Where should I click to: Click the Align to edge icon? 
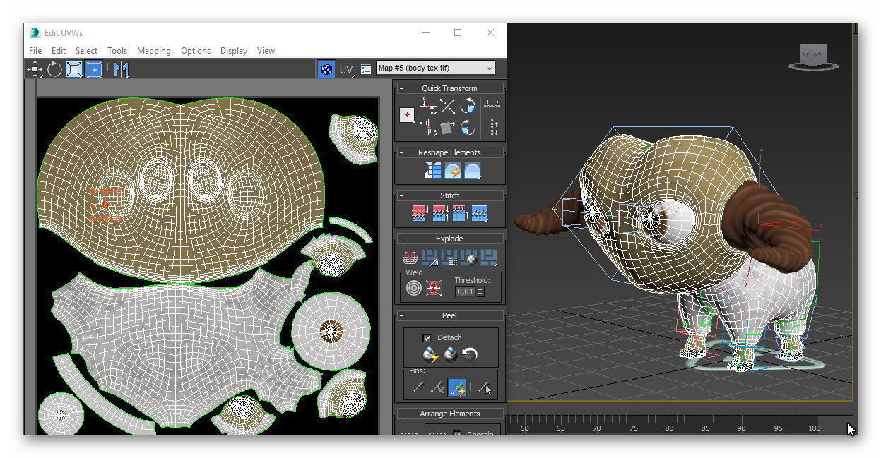447,128
